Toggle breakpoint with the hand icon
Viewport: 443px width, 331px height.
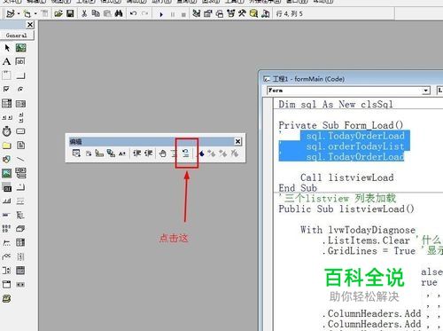(x=163, y=154)
